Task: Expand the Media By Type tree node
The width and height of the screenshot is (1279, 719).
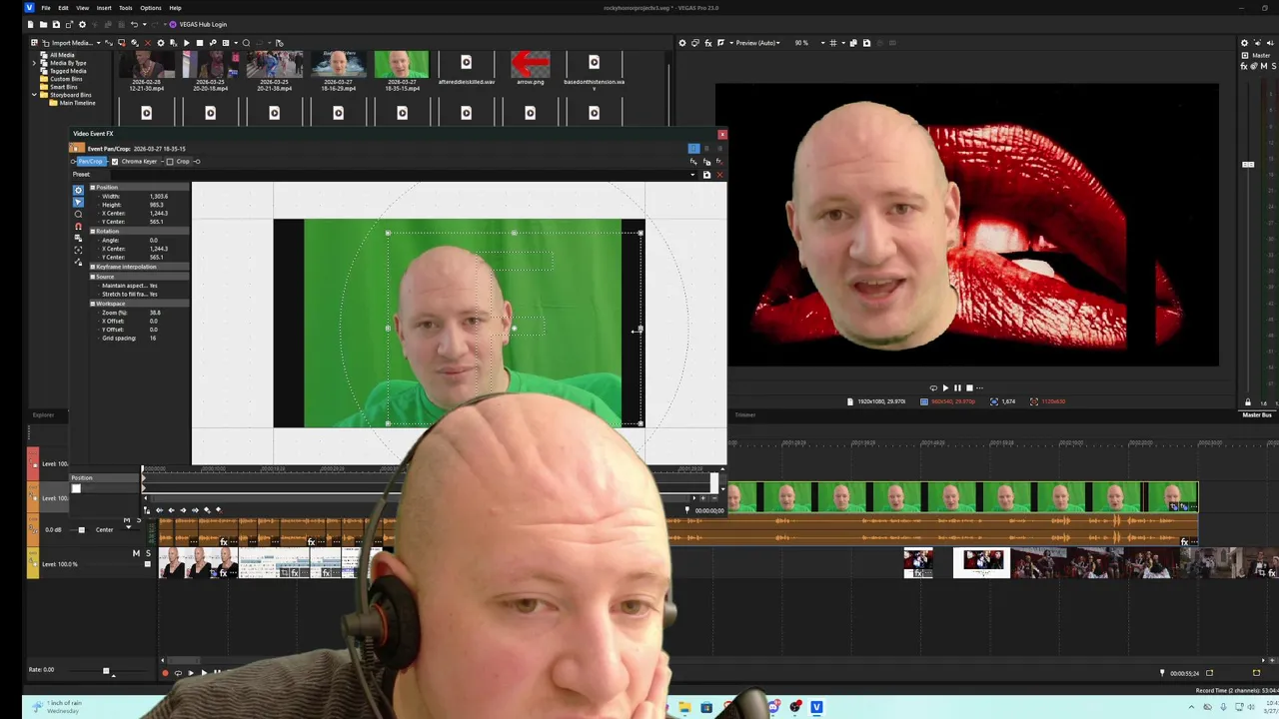Action: [34, 63]
